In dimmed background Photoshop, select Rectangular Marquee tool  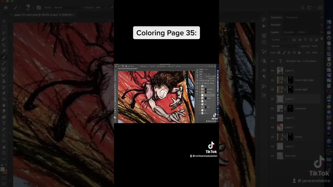coord(4,27)
